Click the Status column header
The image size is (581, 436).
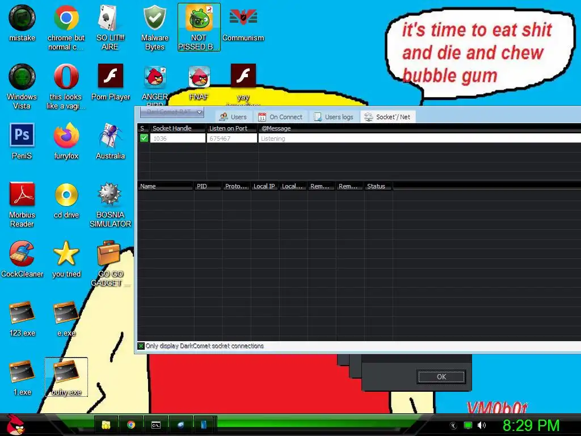pyautogui.click(x=378, y=186)
